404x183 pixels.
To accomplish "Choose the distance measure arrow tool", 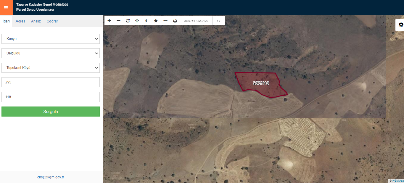I will (x=165, y=21).
